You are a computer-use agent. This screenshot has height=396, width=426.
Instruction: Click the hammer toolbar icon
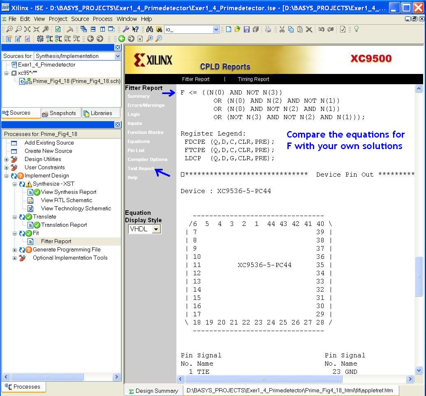(70, 29)
